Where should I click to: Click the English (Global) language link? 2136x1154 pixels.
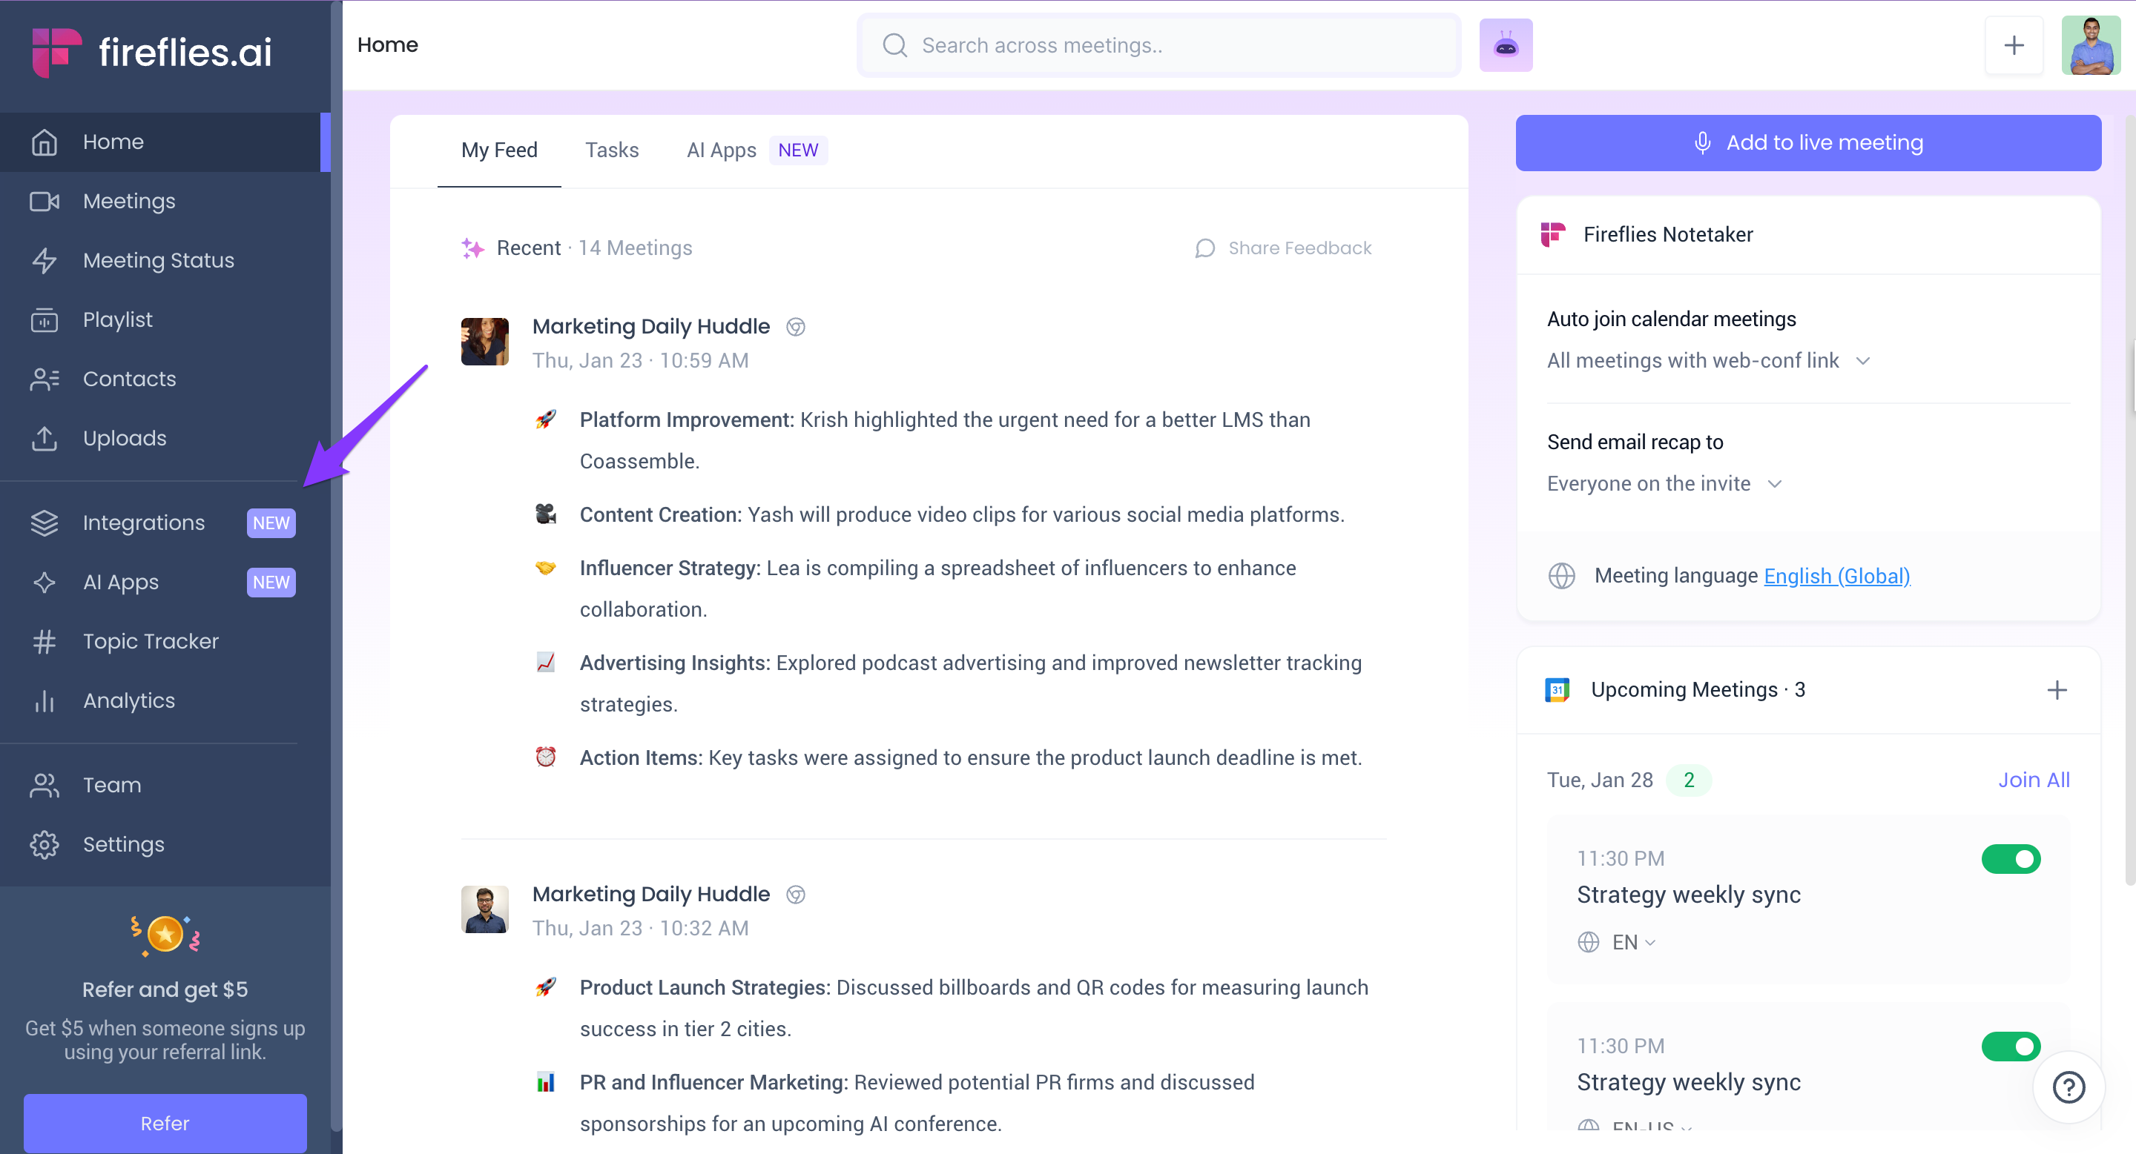[x=1836, y=576]
